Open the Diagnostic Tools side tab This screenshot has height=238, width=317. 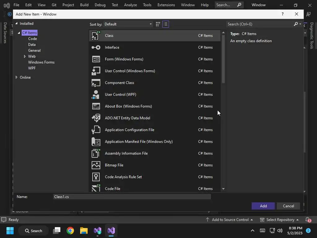312,36
